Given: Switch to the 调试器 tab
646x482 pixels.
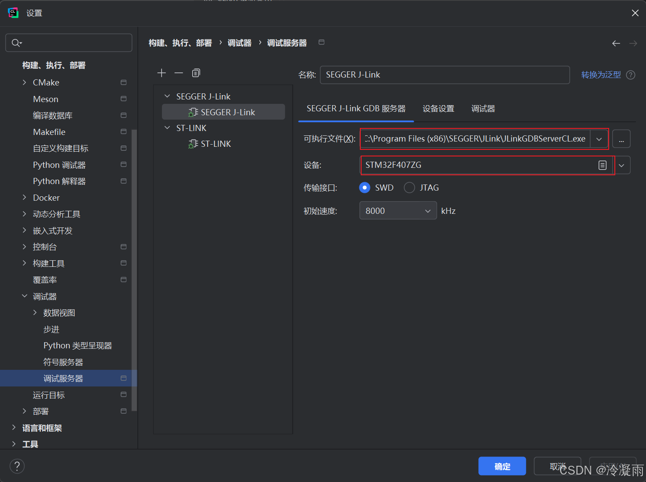Looking at the screenshot, I should click(483, 109).
